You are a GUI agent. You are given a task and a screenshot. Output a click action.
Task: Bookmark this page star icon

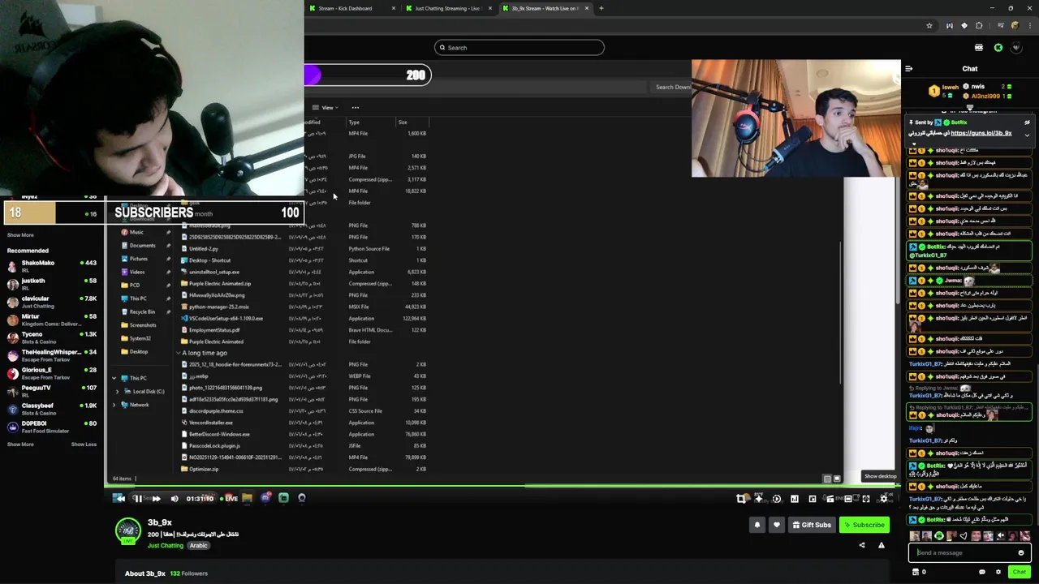pos(929,26)
